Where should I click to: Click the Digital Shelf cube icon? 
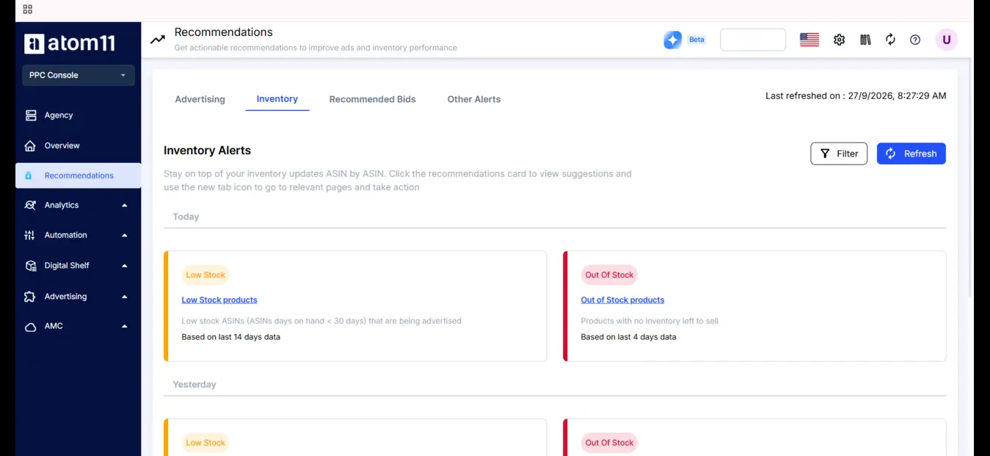click(30, 266)
